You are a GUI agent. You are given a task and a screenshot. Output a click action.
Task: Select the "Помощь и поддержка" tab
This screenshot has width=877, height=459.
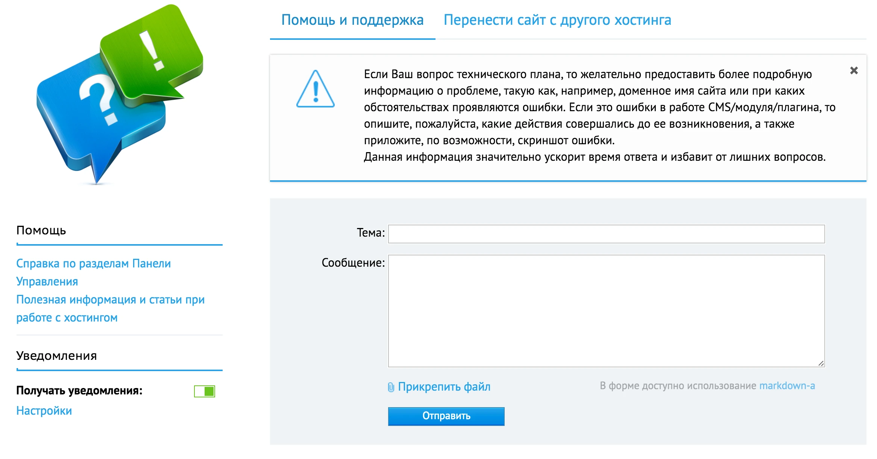click(353, 20)
